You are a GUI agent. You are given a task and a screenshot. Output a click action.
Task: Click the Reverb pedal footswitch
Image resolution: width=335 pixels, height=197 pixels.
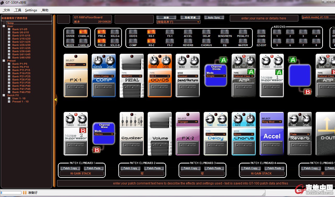click(300, 147)
